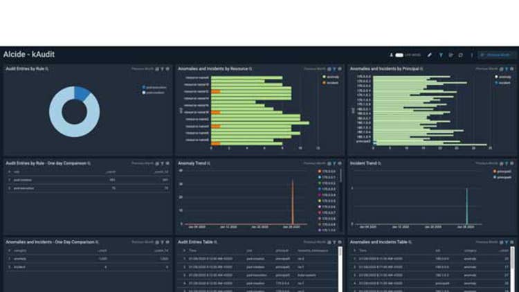Image resolution: width=519 pixels, height=292 pixels.
Task: Open the dashboard filter funnel icon
Action: [441, 55]
